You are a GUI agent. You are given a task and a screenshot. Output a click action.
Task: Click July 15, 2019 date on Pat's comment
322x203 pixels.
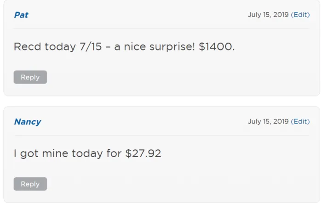[x=268, y=15]
